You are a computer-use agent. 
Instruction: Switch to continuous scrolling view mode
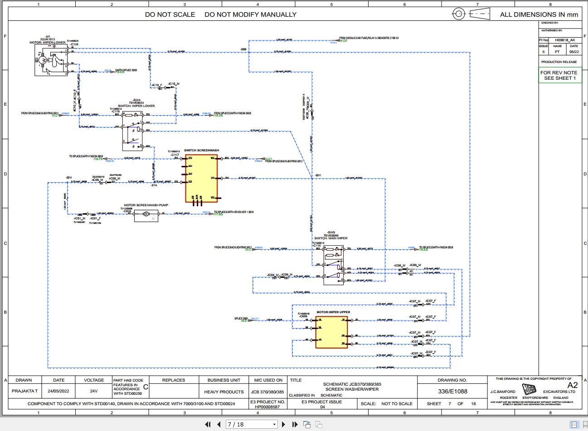584,425
